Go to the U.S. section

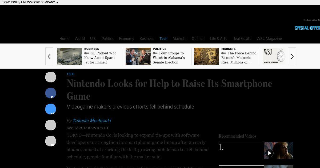(93, 39)
